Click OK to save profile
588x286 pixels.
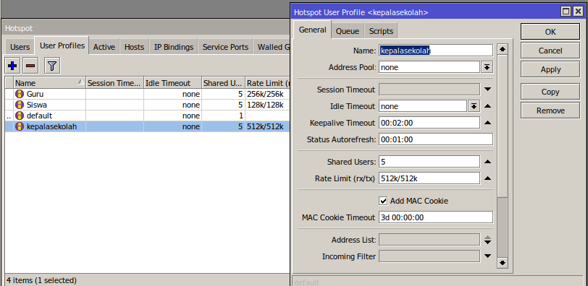(550, 32)
